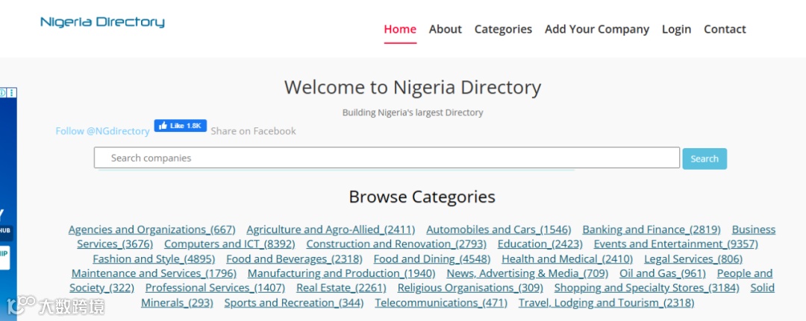Open Shopping and Specialty Stores (3184)
The height and width of the screenshot is (321, 806).
tap(646, 287)
